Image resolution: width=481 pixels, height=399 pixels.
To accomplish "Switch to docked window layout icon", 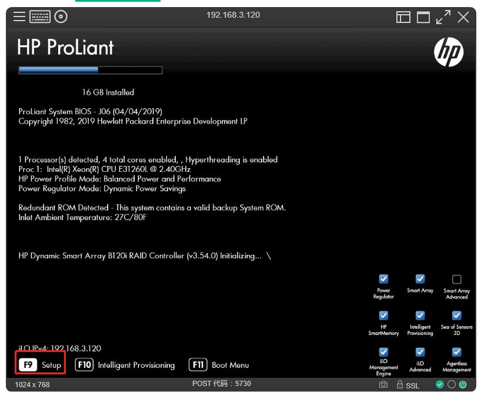I will [x=403, y=17].
